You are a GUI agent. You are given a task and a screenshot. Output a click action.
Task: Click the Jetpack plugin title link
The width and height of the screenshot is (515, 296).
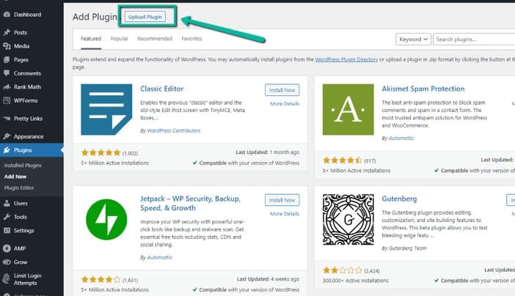pos(190,203)
